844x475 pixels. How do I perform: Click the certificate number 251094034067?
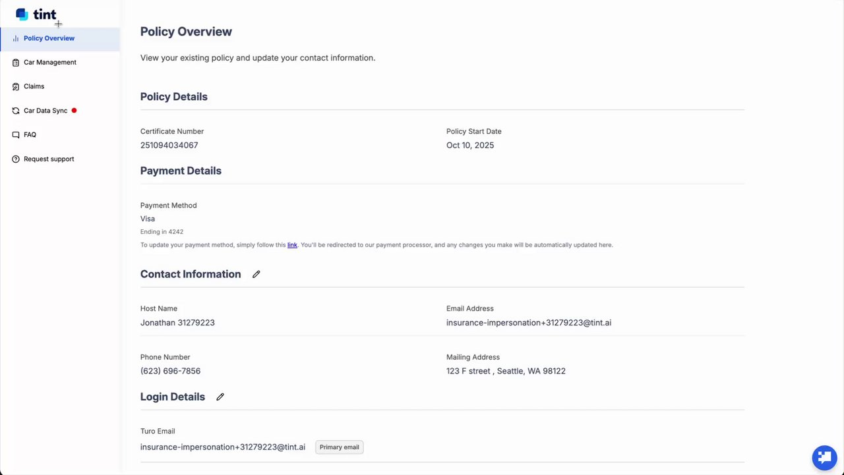[x=169, y=145]
